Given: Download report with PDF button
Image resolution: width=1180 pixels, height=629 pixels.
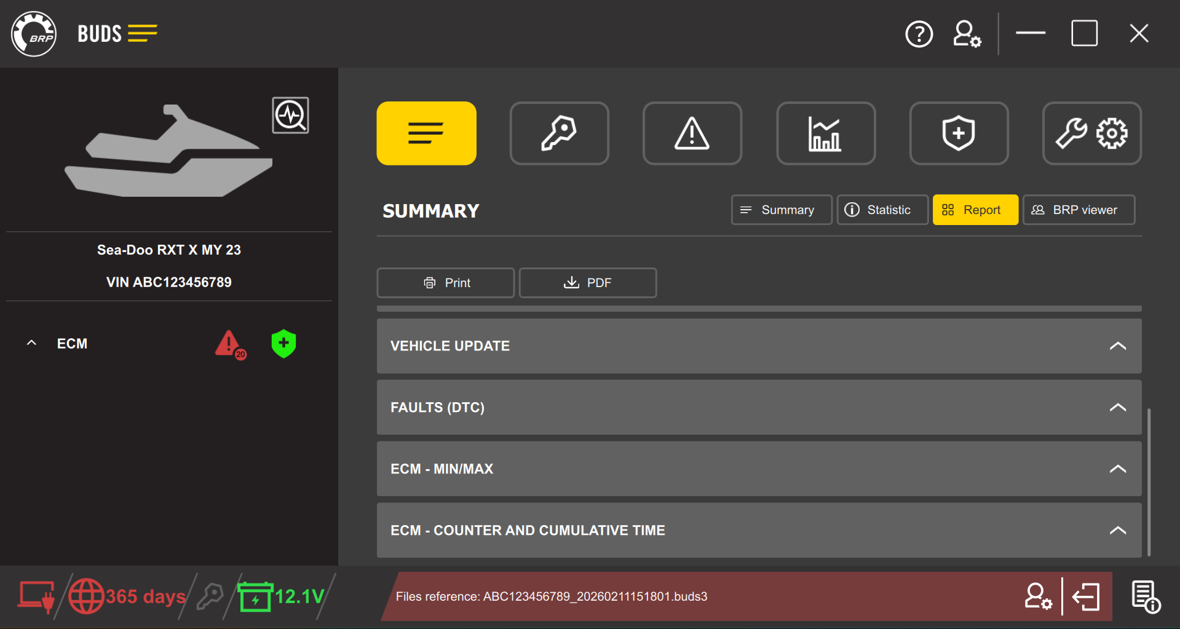Looking at the screenshot, I should pos(587,283).
